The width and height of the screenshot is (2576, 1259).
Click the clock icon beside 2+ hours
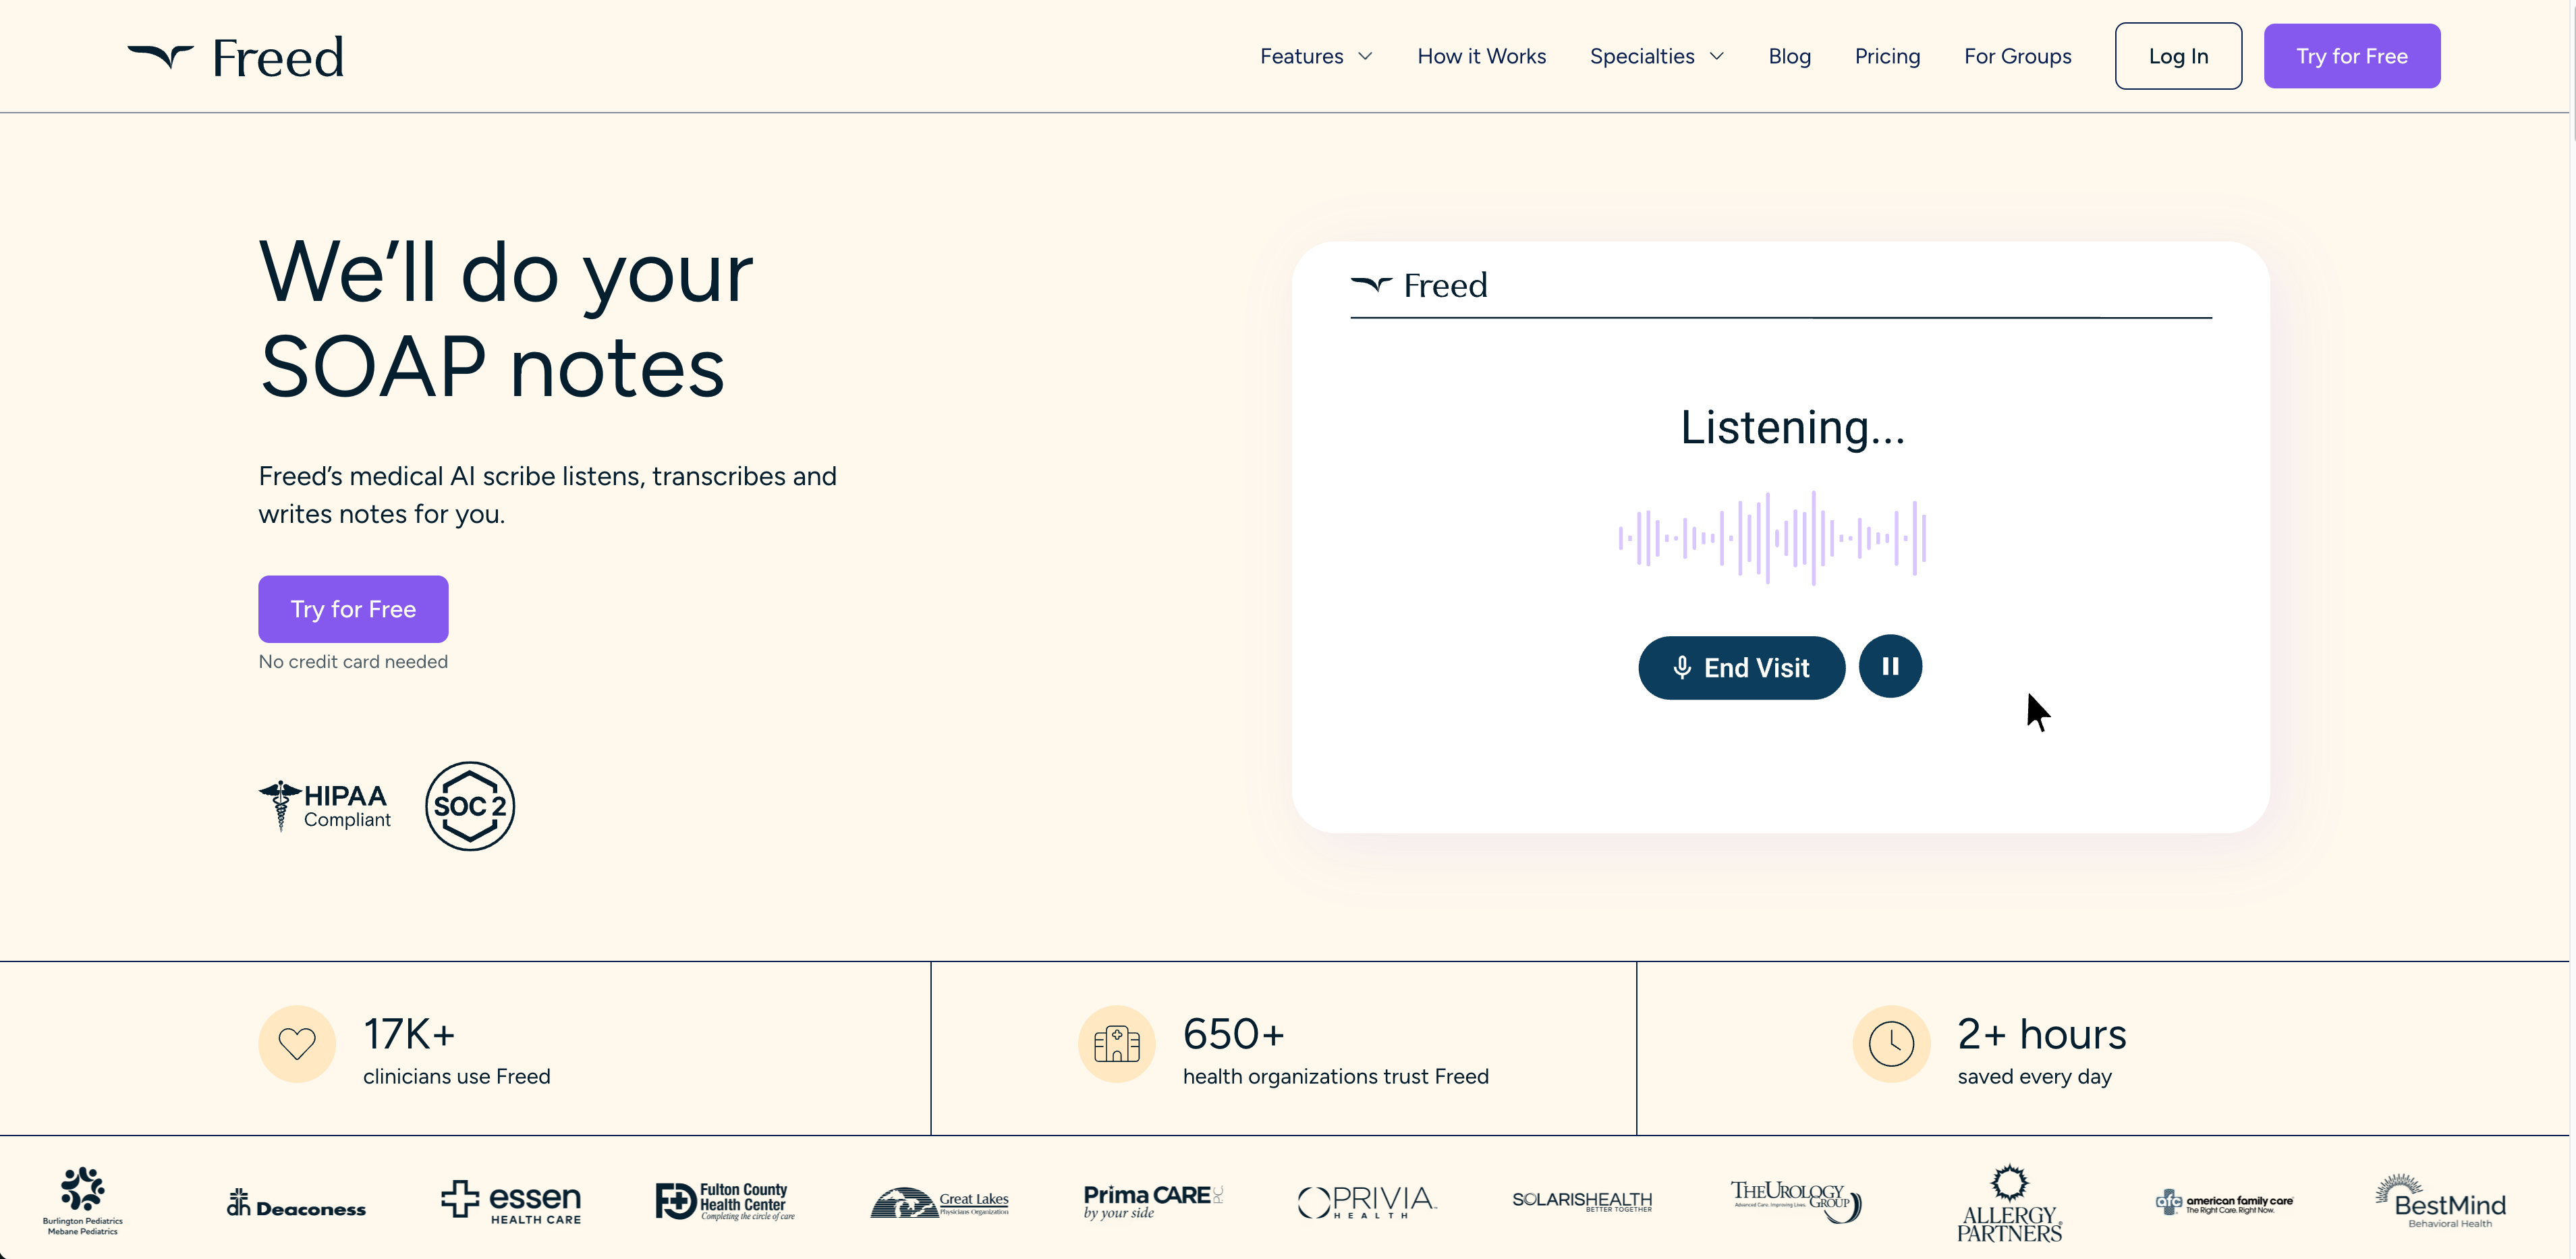click(1890, 1044)
